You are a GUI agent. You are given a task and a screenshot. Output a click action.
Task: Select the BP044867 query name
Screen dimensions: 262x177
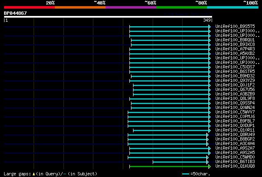(x=16, y=13)
